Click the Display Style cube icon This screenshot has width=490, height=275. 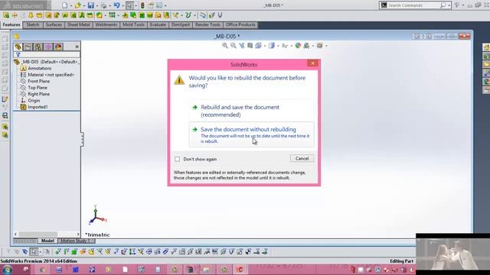coord(272,46)
